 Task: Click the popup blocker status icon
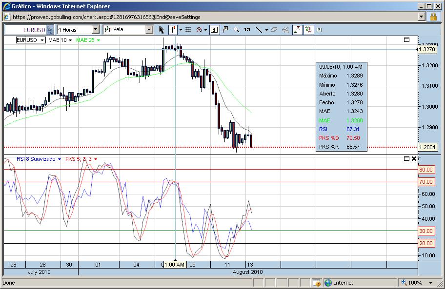(317, 283)
